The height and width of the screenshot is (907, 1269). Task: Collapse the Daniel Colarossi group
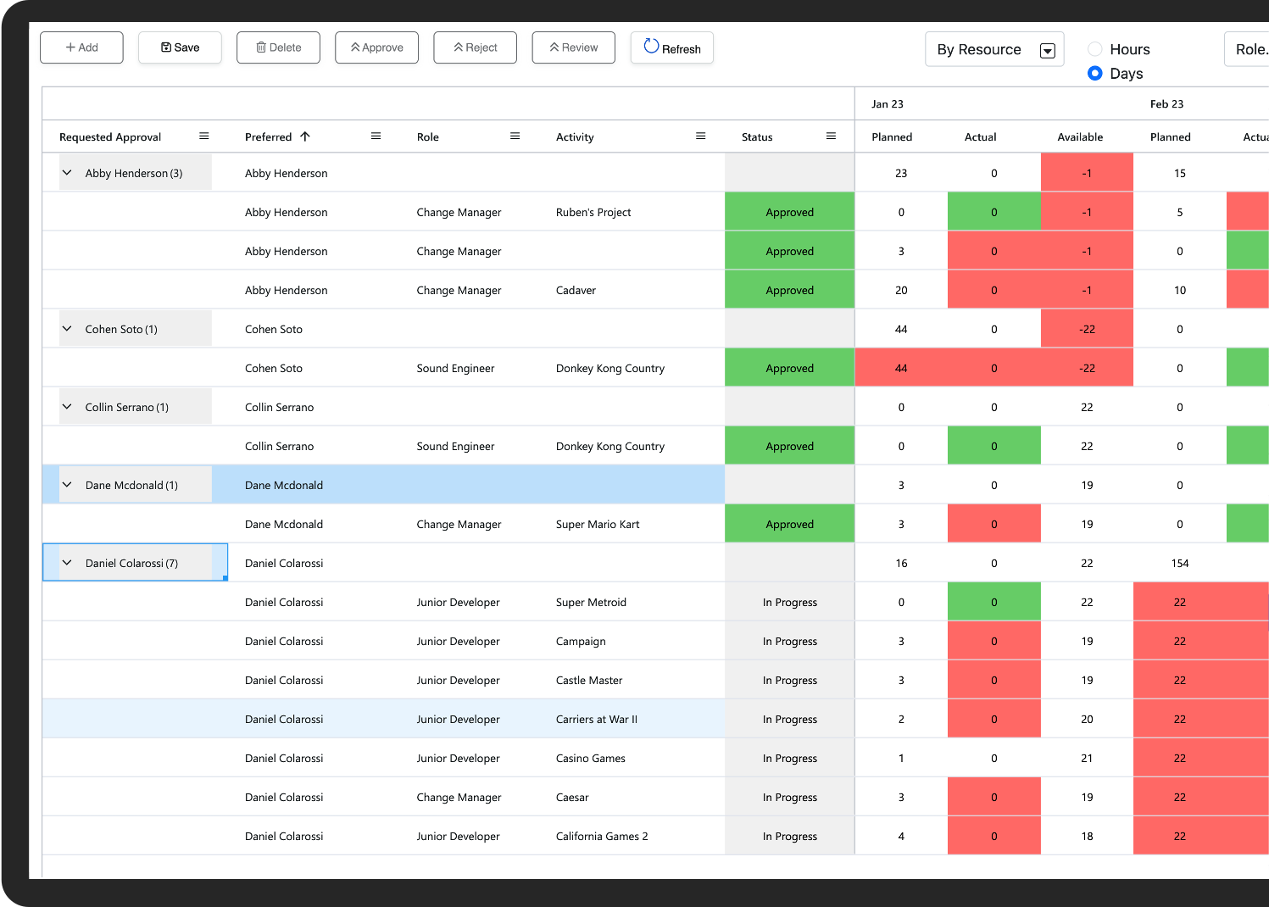click(x=67, y=562)
